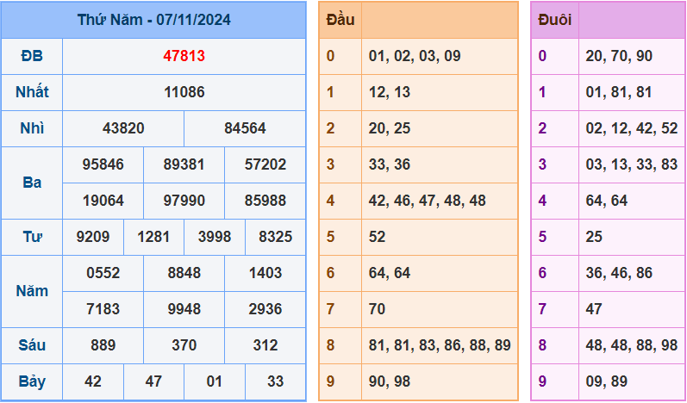Select head row values 42, 46, 47, 48, 48
The width and height of the screenshot is (687, 403).
click(427, 201)
